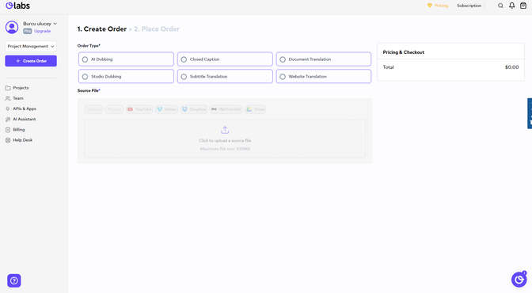Select the Studio Dubbing order type

tap(126, 76)
